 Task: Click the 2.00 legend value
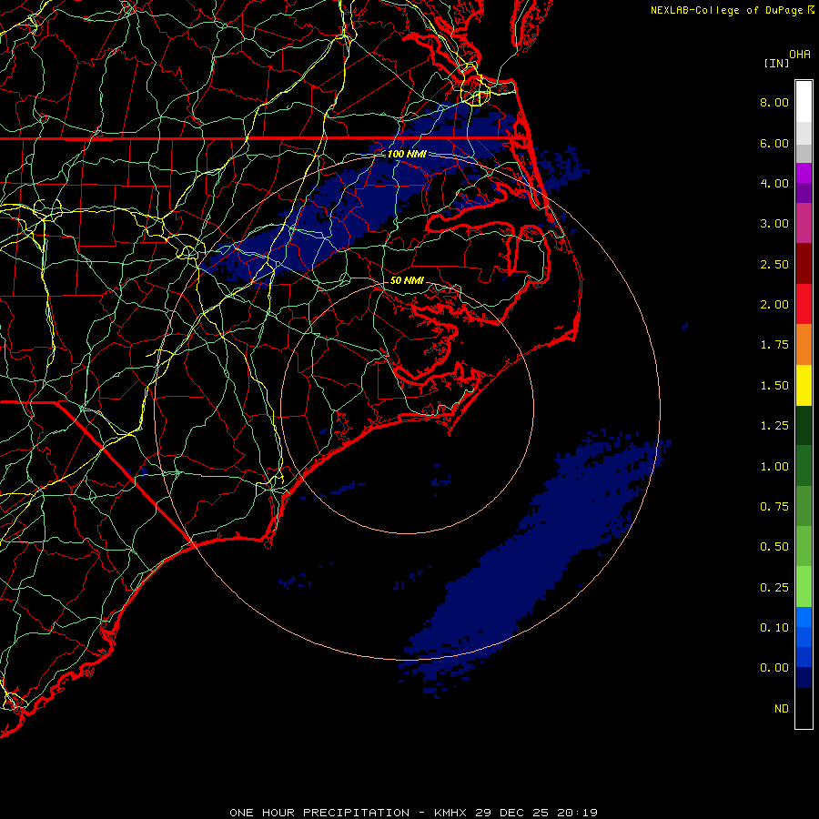click(x=774, y=305)
